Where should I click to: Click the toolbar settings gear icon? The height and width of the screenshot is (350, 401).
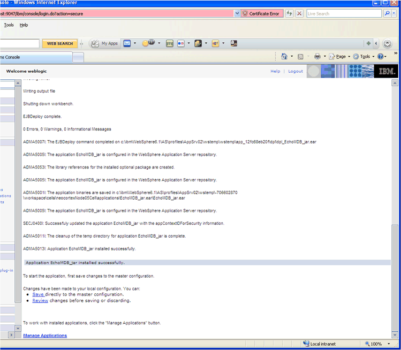tap(388, 43)
